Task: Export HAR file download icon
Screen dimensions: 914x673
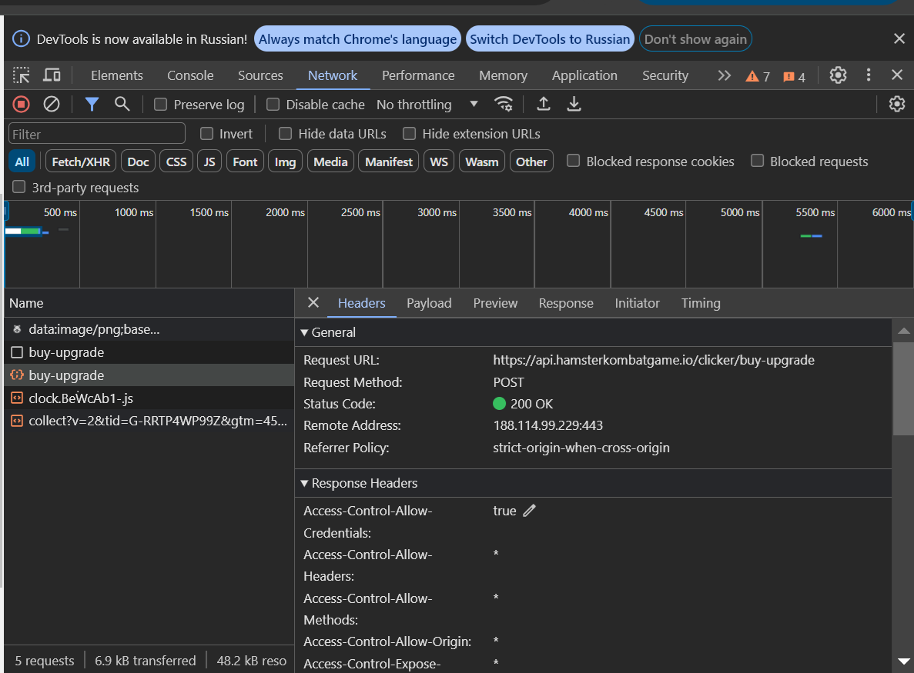Action: [574, 104]
